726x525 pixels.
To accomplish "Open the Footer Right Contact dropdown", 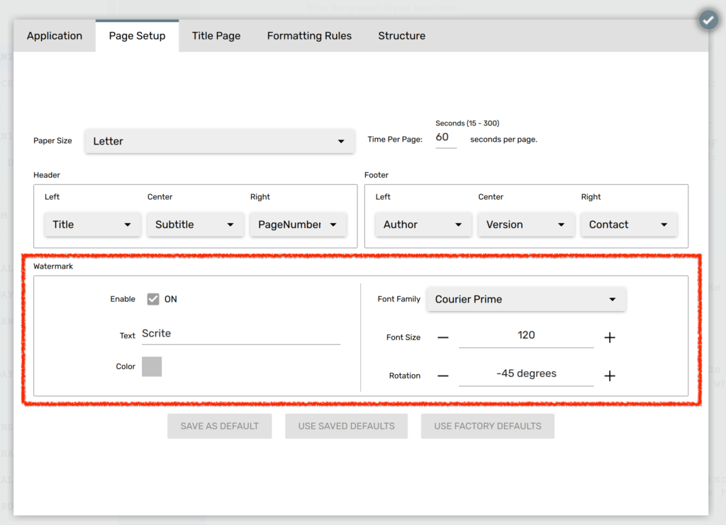I will pyautogui.click(x=665, y=224).
